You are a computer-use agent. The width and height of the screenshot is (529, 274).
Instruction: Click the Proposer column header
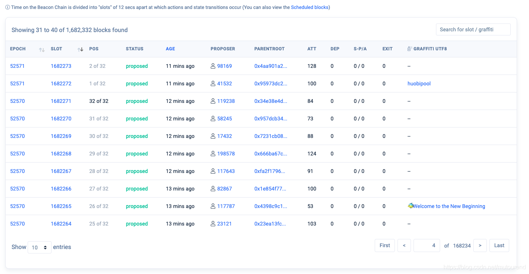pyautogui.click(x=223, y=49)
